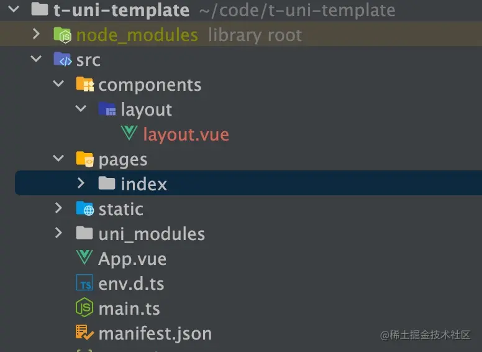Expand the index folder

[81, 183]
